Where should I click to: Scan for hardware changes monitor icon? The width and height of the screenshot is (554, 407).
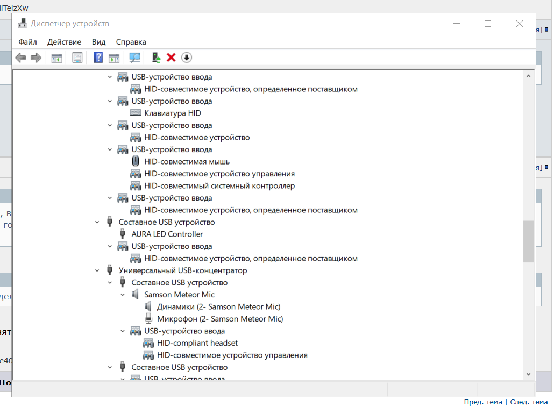[x=134, y=58]
